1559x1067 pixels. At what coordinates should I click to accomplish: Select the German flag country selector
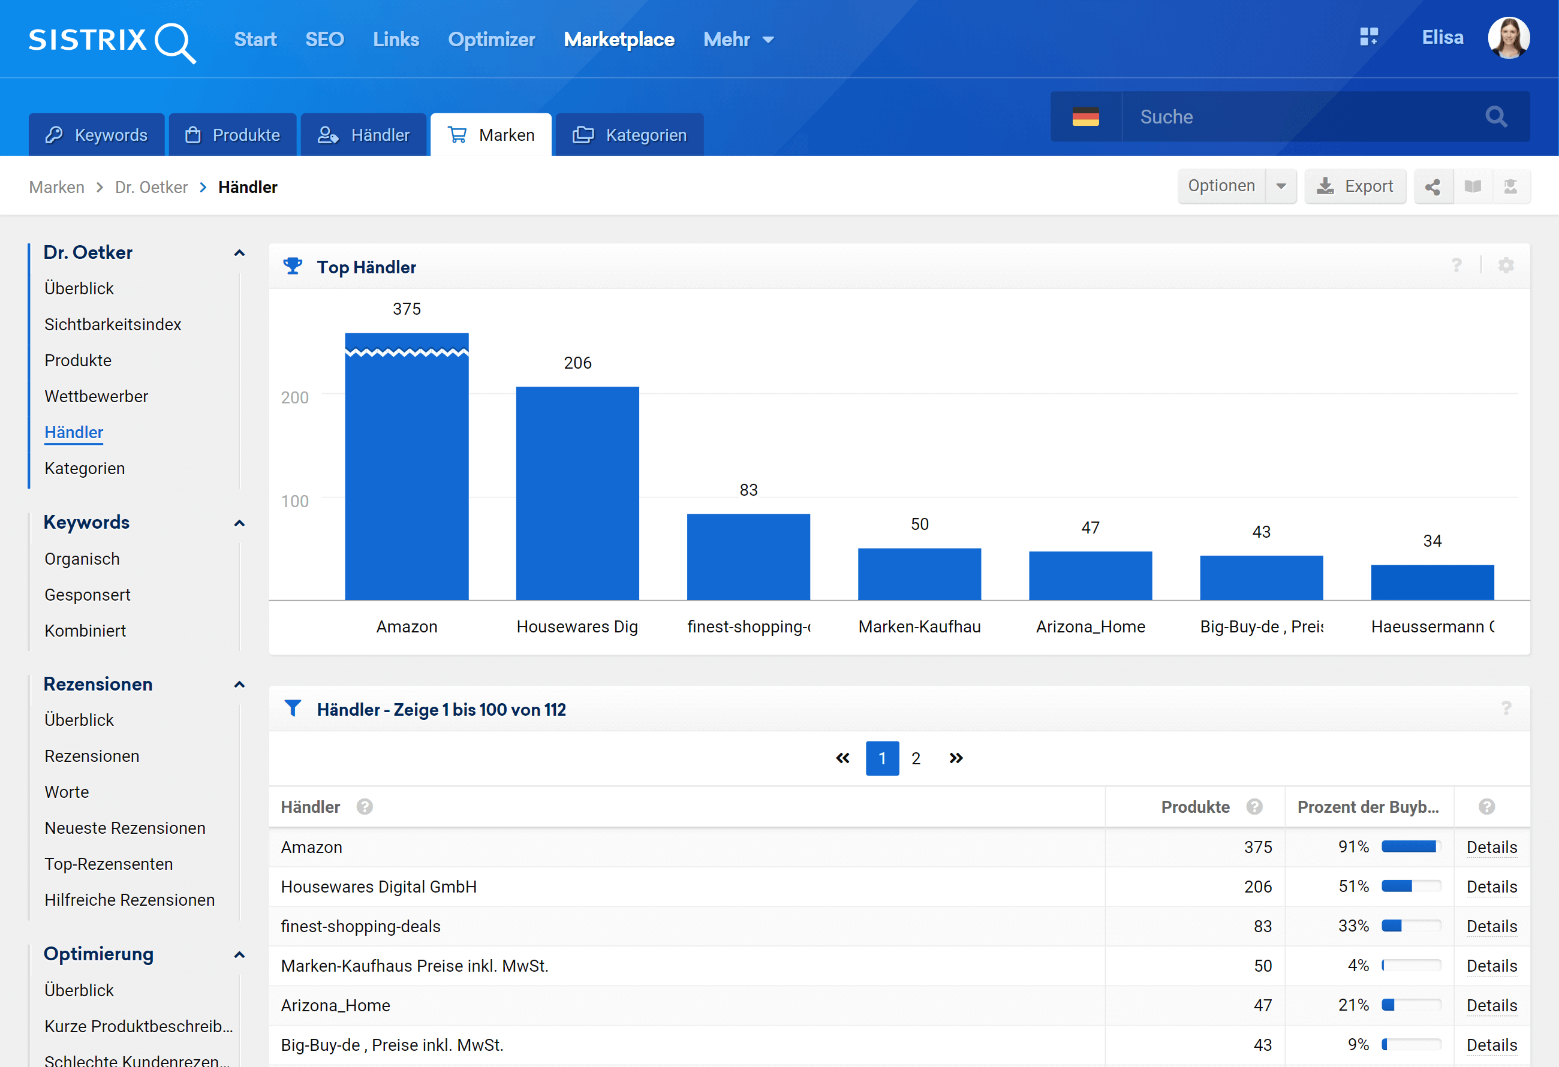[1085, 117]
